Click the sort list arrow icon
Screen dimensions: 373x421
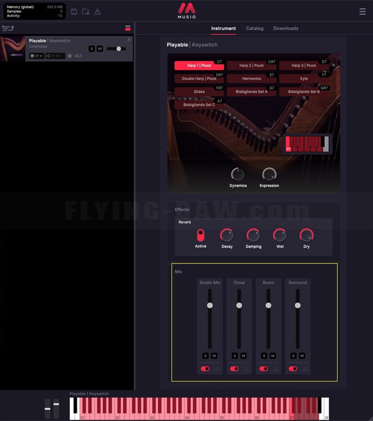click(x=8, y=28)
